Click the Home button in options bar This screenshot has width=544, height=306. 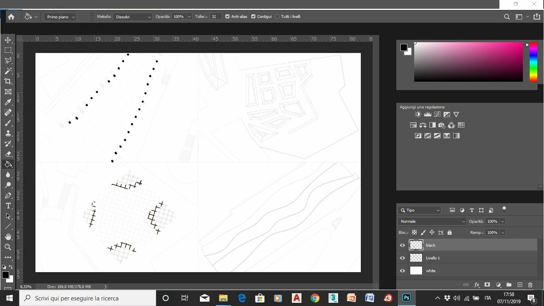pyautogui.click(x=11, y=17)
